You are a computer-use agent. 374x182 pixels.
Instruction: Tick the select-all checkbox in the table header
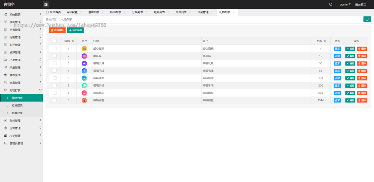pos(55,41)
